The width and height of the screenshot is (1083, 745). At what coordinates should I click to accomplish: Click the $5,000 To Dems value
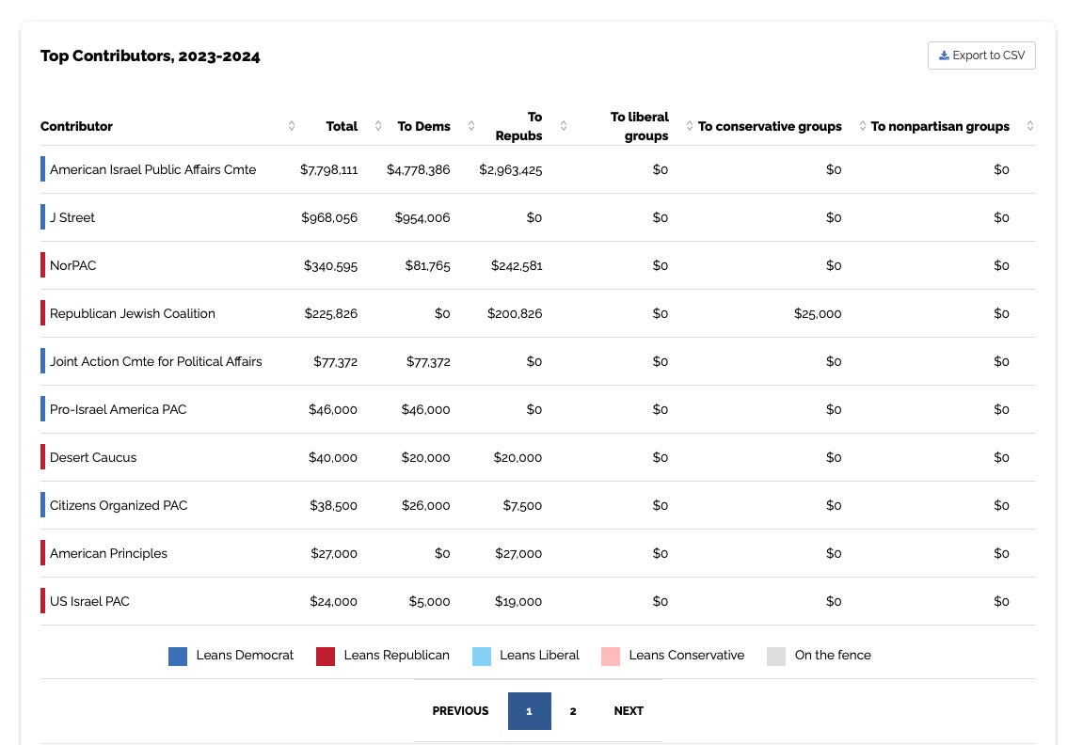430,601
